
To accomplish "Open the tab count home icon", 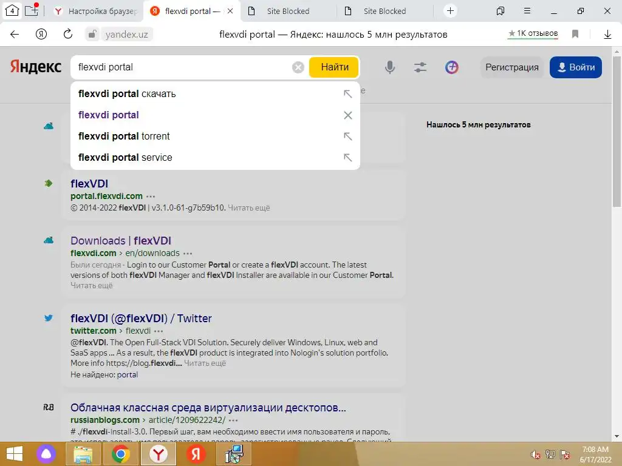I will pyautogui.click(x=12, y=11).
